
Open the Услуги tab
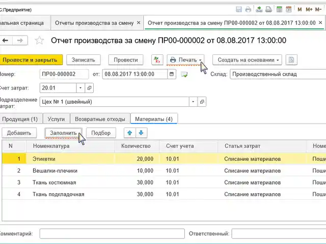pos(56,119)
